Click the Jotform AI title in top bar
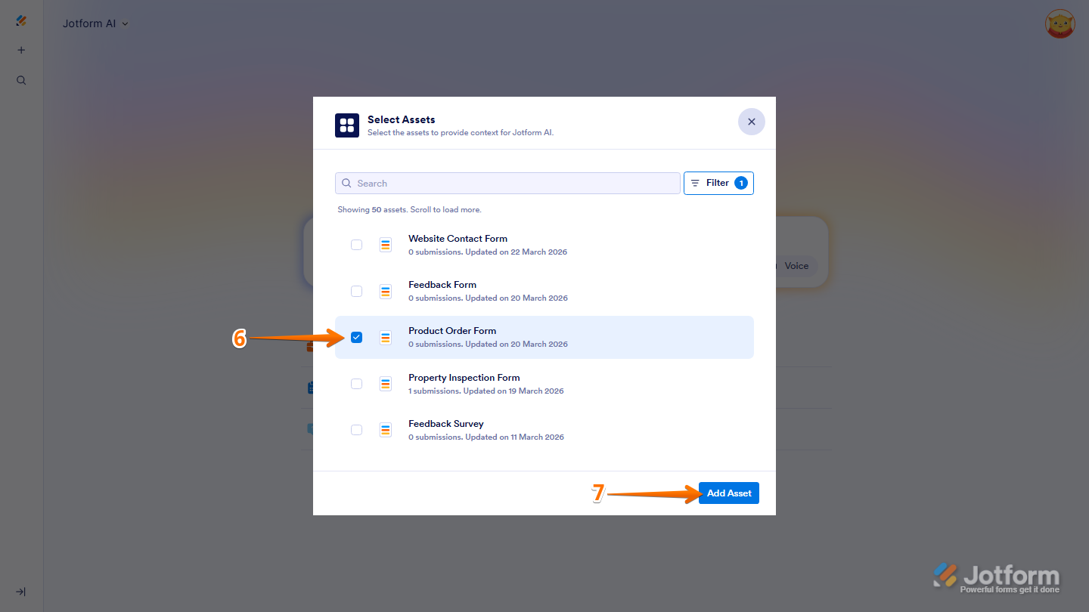This screenshot has height=612, width=1089. pyautogui.click(x=88, y=23)
